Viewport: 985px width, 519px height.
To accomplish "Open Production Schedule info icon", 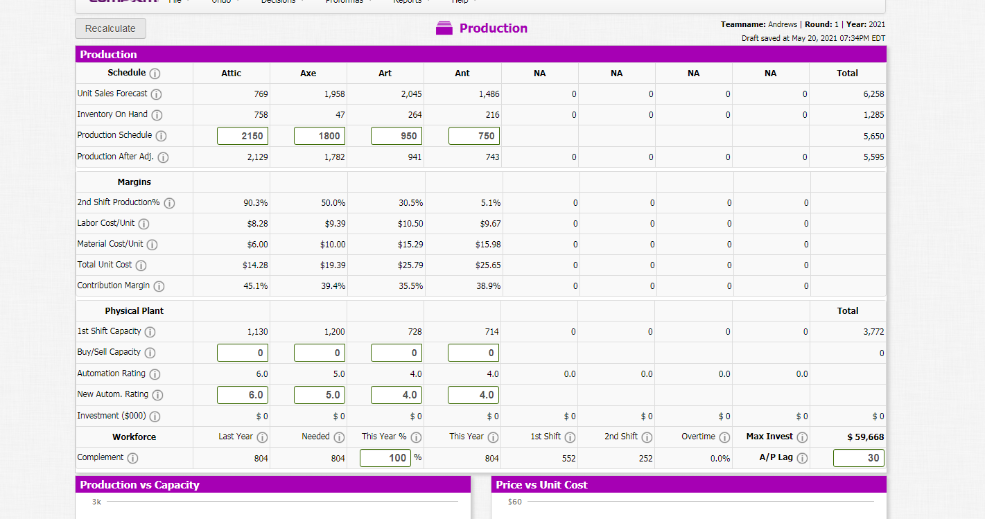I will tap(161, 136).
